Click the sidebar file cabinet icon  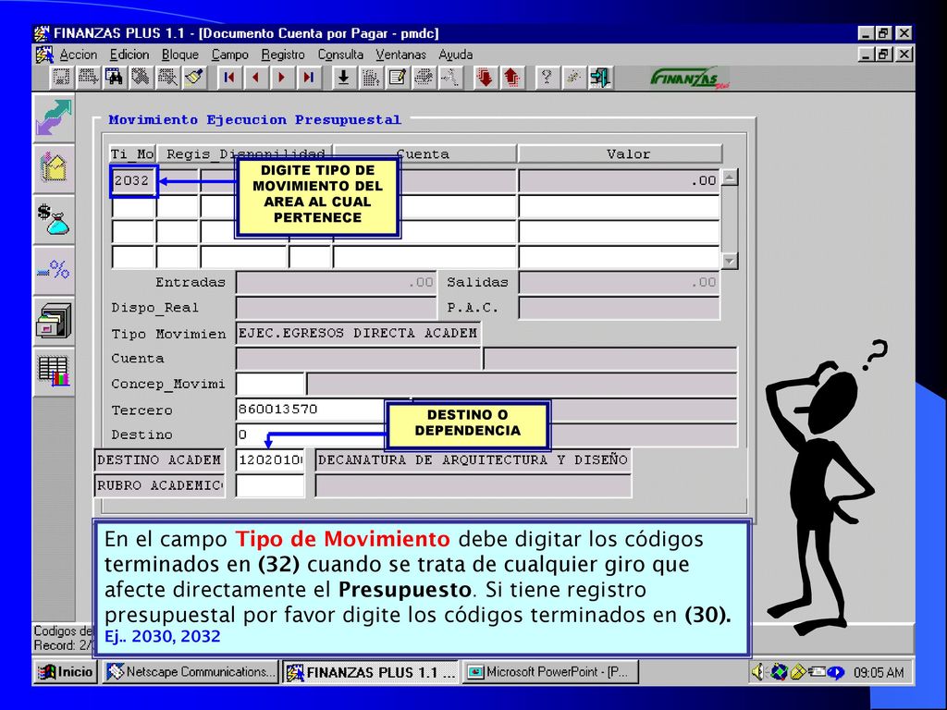[x=54, y=321]
